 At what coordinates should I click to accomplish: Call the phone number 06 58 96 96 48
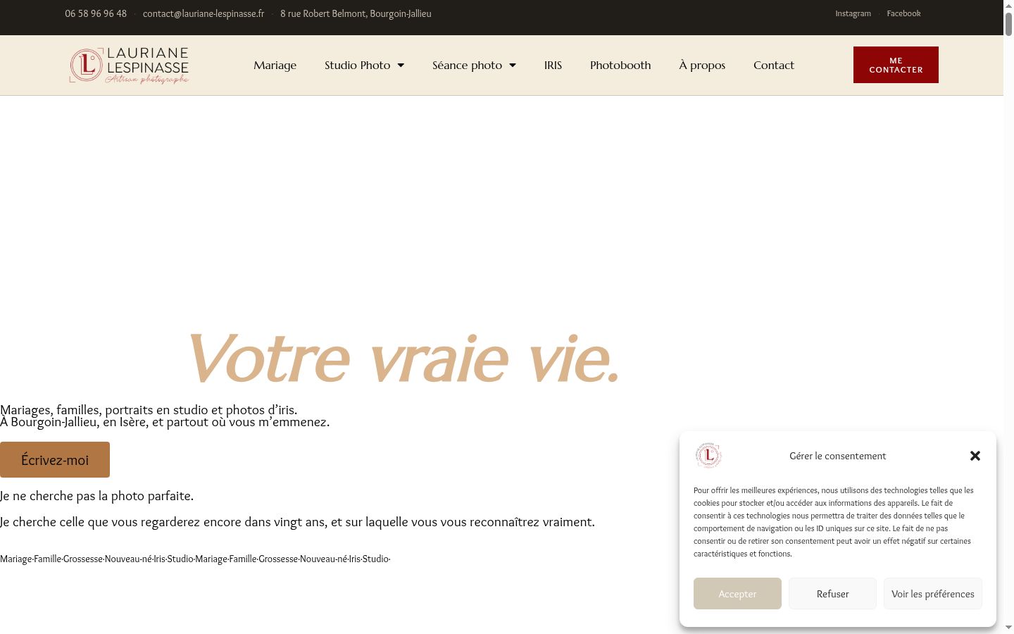(96, 13)
